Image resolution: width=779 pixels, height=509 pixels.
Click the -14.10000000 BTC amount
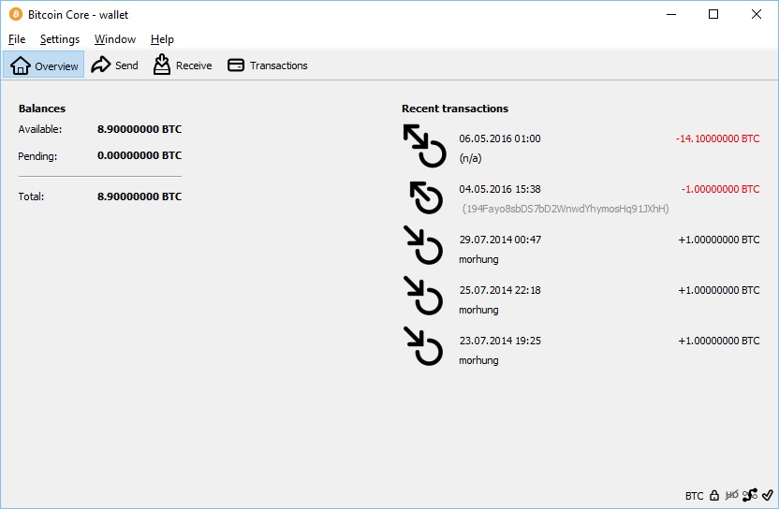[717, 138]
